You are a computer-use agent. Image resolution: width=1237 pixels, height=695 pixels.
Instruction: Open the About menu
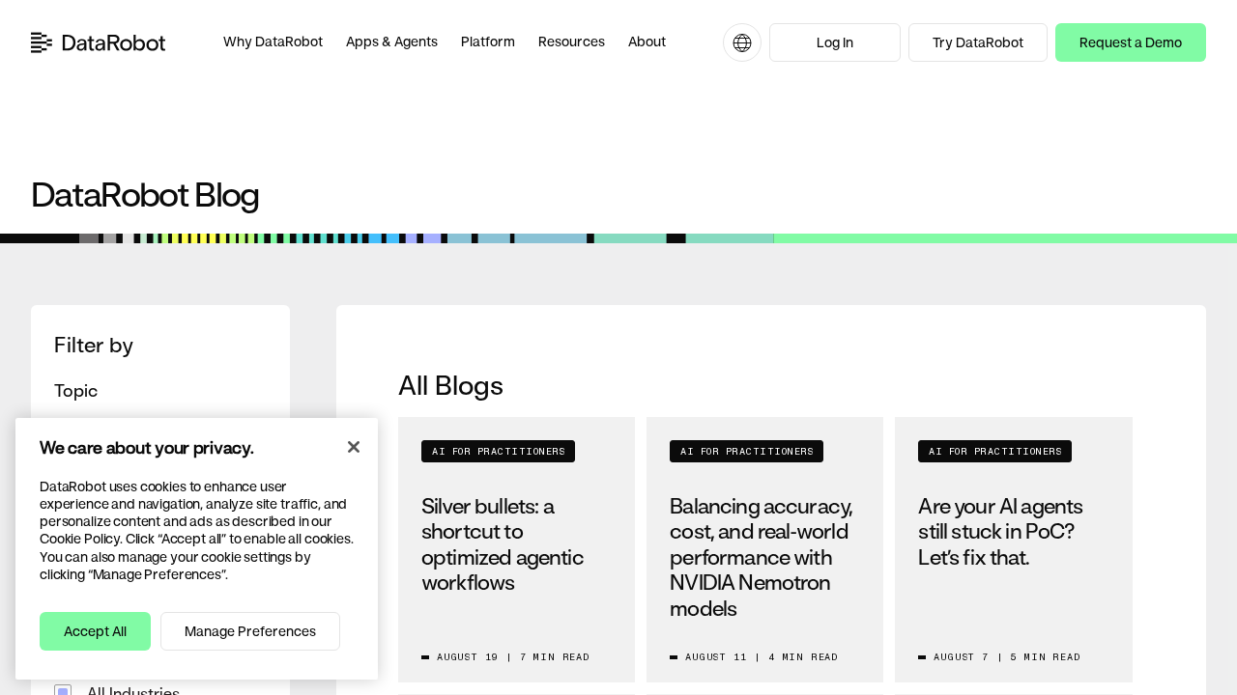[647, 42]
